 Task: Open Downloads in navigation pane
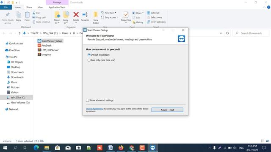15,77
